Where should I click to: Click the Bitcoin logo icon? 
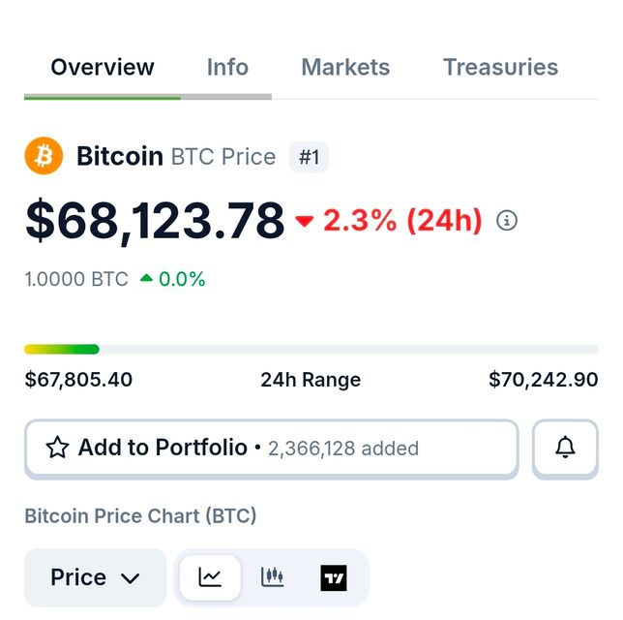pyautogui.click(x=44, y=156)
